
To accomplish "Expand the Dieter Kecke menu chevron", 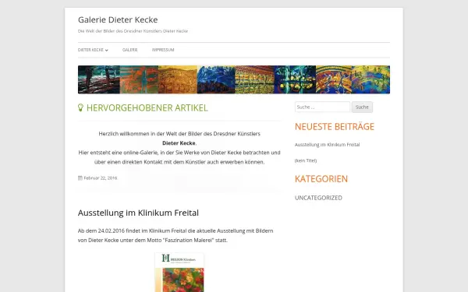I will click(107, 51).
